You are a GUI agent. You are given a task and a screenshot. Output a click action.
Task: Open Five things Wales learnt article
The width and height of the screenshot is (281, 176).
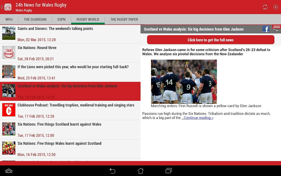tap(70, 149)
